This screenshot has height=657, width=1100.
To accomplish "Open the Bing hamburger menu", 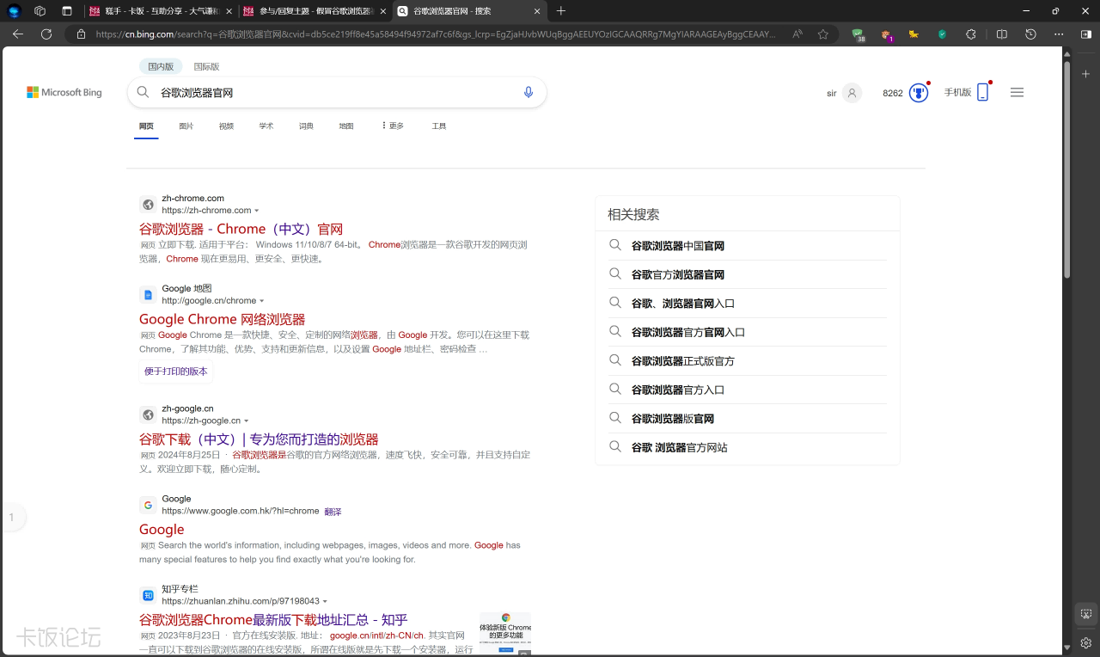I will tap(1017, 92).
